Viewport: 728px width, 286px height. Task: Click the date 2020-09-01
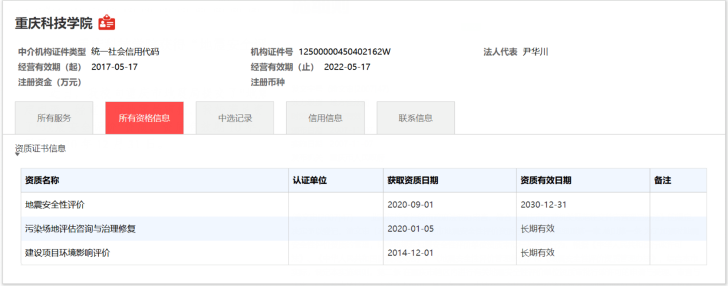click(x=411, y=205)
